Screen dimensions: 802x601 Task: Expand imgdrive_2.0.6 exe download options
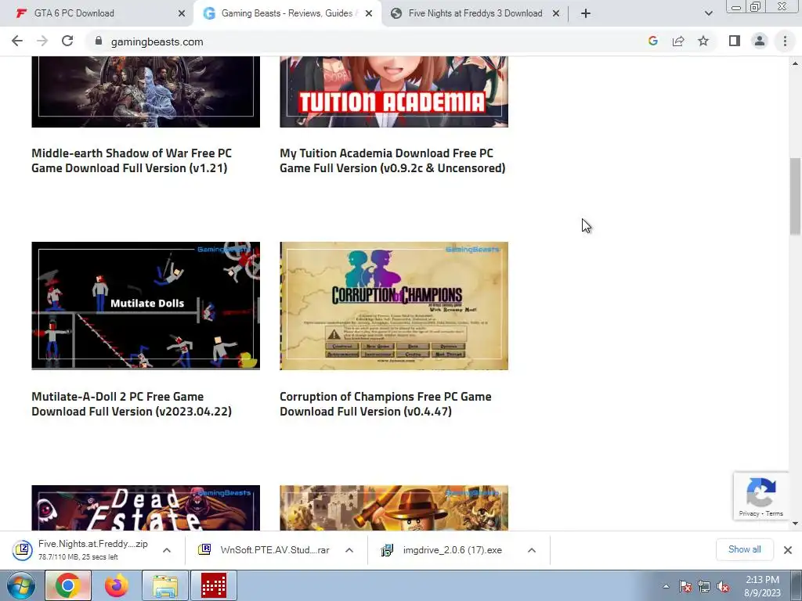[x=532, y=550]
